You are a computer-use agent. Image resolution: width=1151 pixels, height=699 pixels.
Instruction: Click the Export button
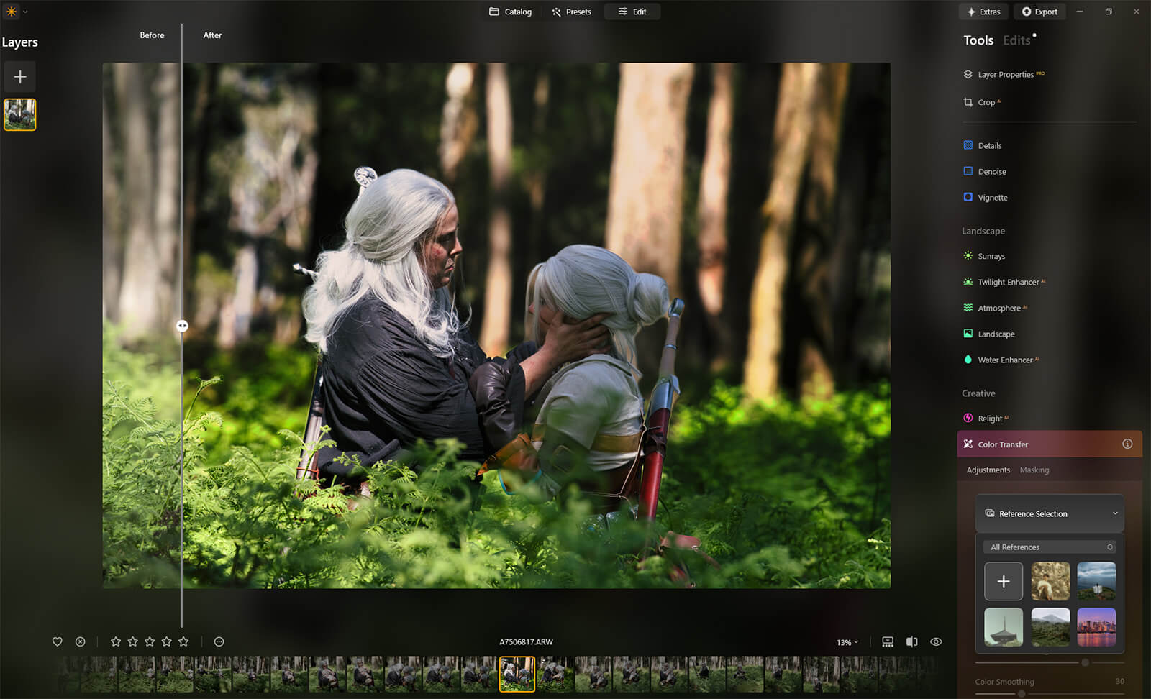coord(1039,12)
